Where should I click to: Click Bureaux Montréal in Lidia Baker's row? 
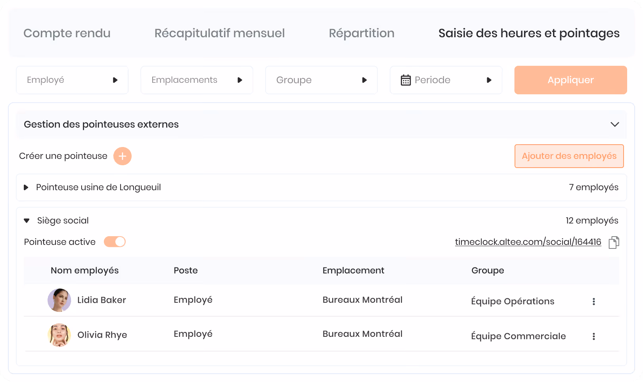tap(362, 300)
